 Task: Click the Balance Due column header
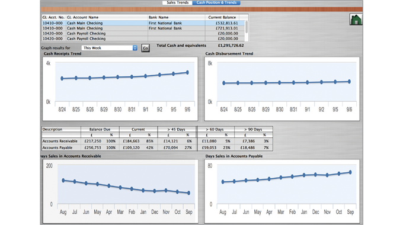pyautogui.click(x=100, y=129)
